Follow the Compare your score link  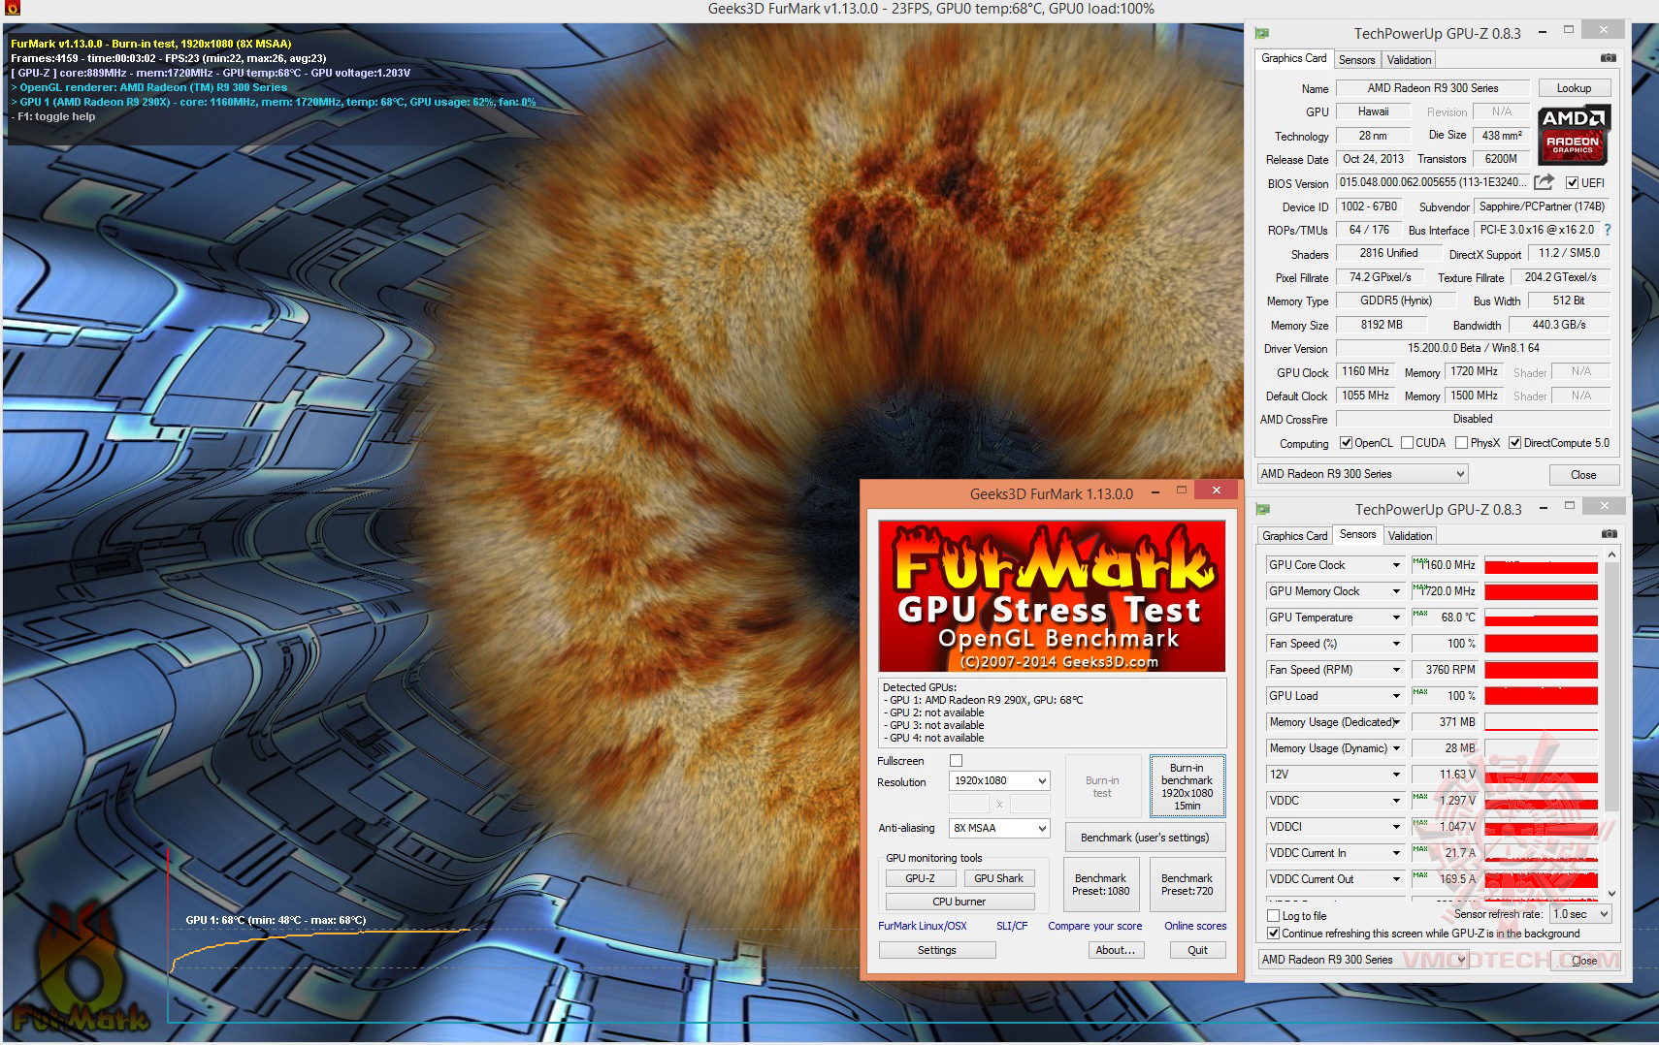(1095, 926)
